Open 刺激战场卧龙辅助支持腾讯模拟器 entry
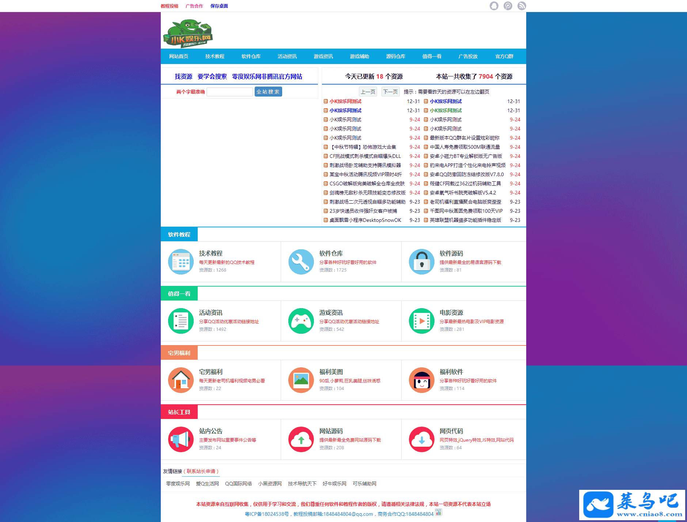Viewport: 687px width, 522px height. (365, 165)
